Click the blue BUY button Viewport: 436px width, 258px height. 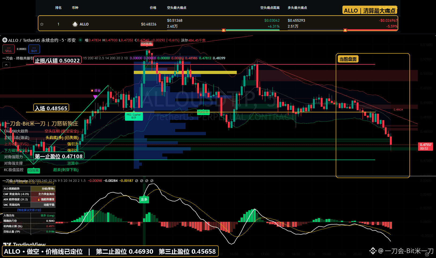coord(34,49)
